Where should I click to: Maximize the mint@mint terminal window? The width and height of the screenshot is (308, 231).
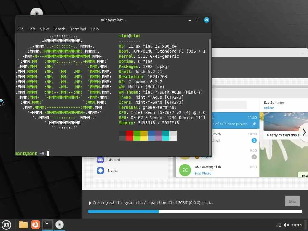[x=198, y=20]
